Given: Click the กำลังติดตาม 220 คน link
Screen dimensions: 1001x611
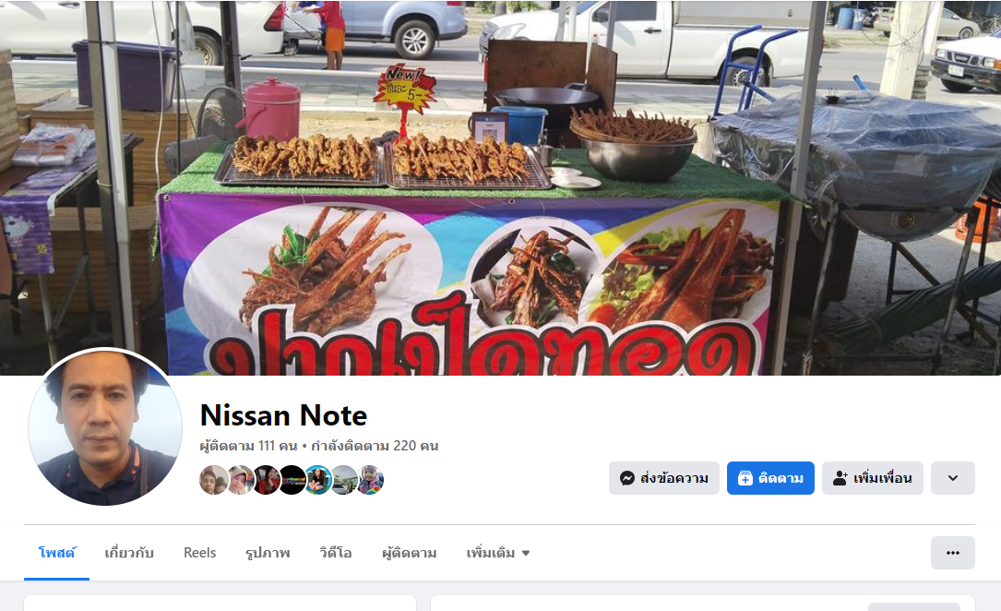Looking at the screenshot, I should (375, 446).
